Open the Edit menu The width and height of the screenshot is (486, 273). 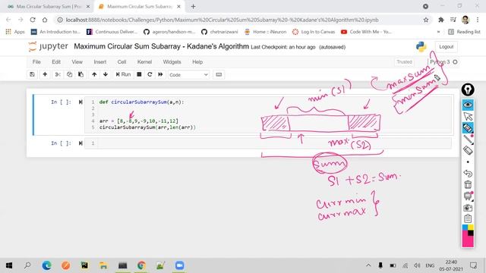[56, 62]
